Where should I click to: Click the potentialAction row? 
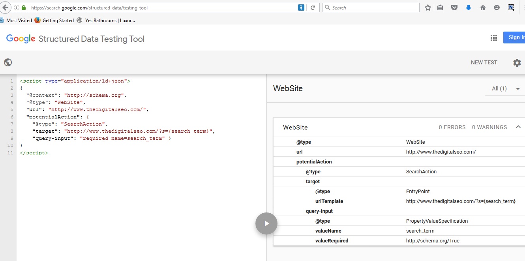(x=399, y=161)
